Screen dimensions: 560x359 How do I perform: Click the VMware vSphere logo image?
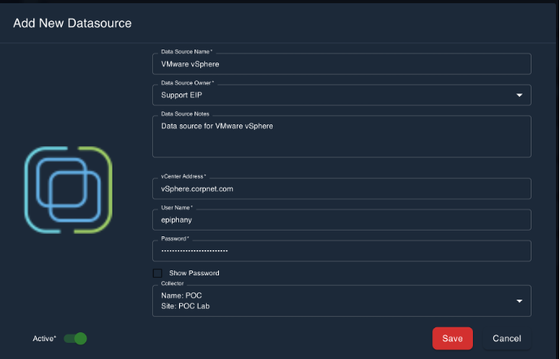click(68, 190)
